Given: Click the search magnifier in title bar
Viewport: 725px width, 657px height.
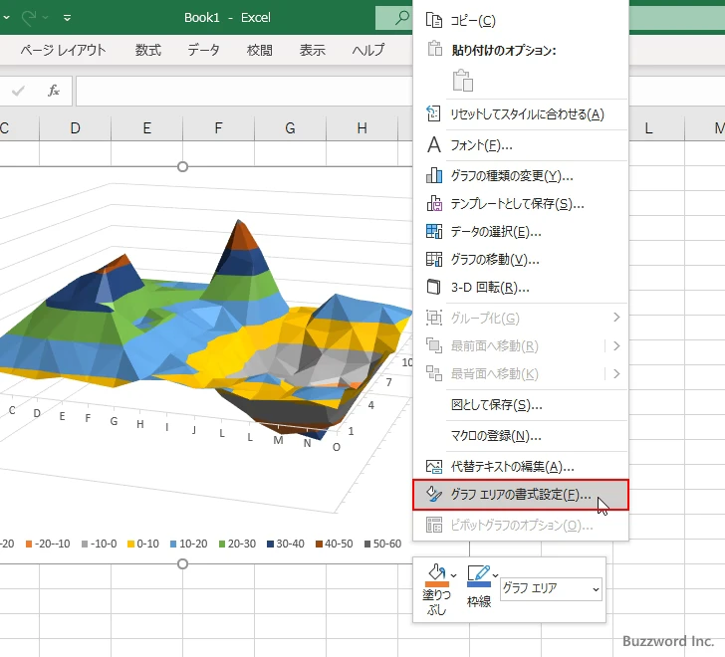Looking at the screenshot, I should (x=401, y=18).
